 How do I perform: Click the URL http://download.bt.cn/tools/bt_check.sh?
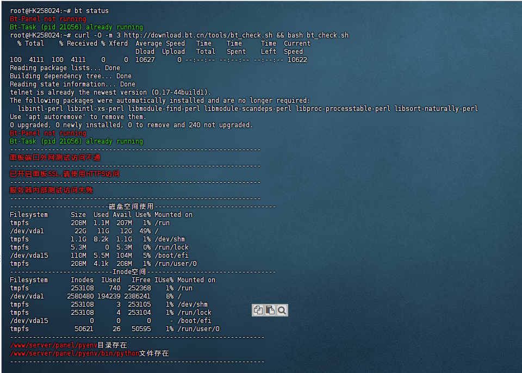pos(198,35)
